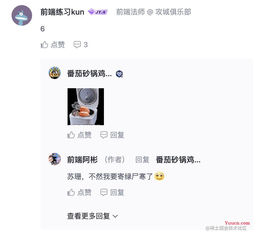Open the 前端练习kun username link

62,12
